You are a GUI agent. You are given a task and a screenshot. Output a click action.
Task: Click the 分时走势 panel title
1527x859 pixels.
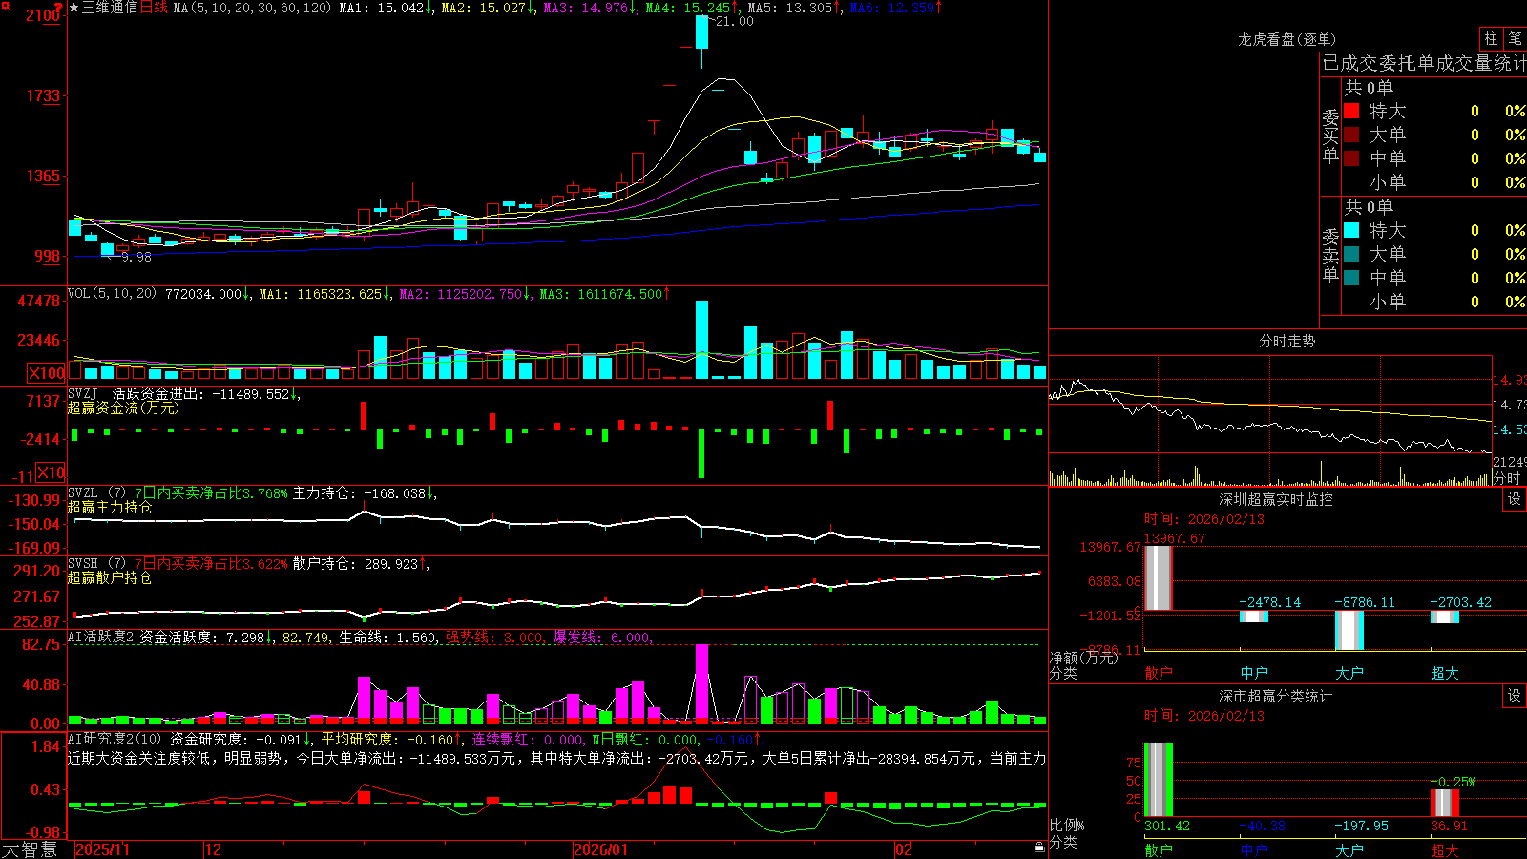1286,341
